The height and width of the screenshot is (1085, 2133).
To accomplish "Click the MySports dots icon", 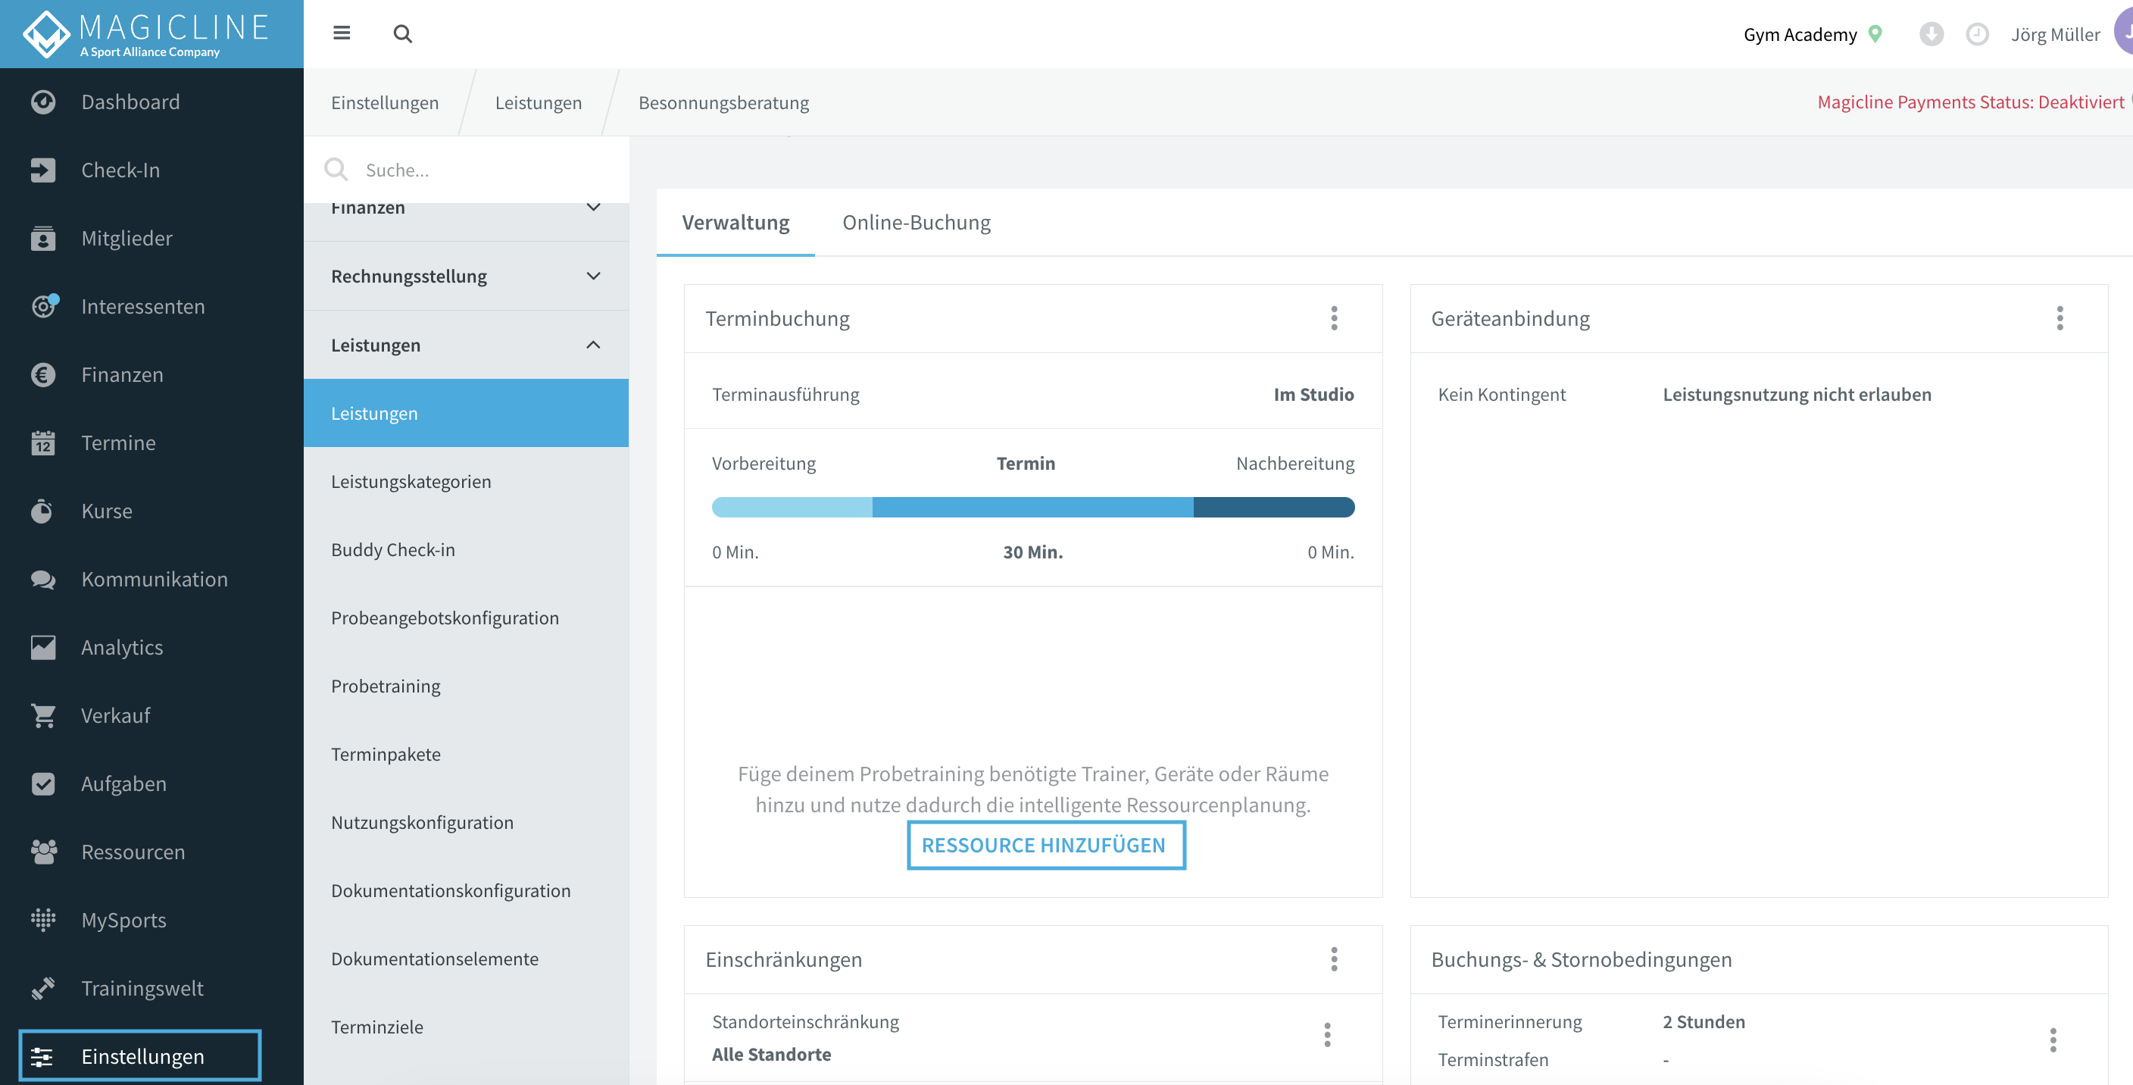I will tap(43, 920).
